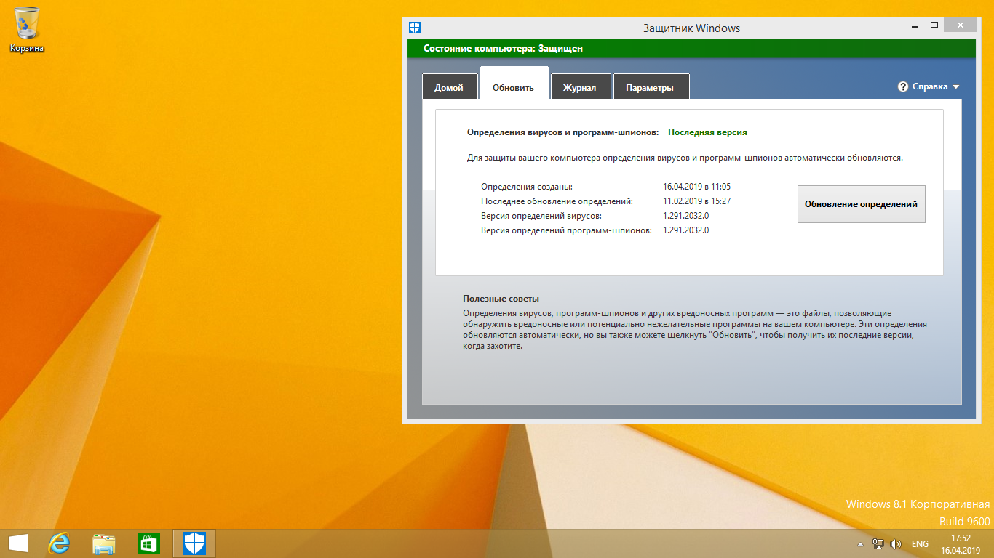Show hidden system tray icons
Image resolution: width=994 pixels, height=558 pixels.
[x=860, y=544]
